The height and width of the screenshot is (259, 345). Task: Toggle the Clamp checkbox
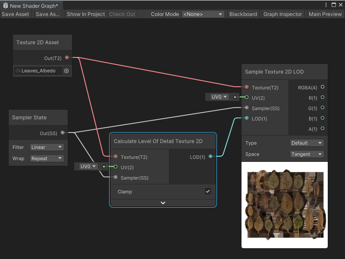(207, 191)
